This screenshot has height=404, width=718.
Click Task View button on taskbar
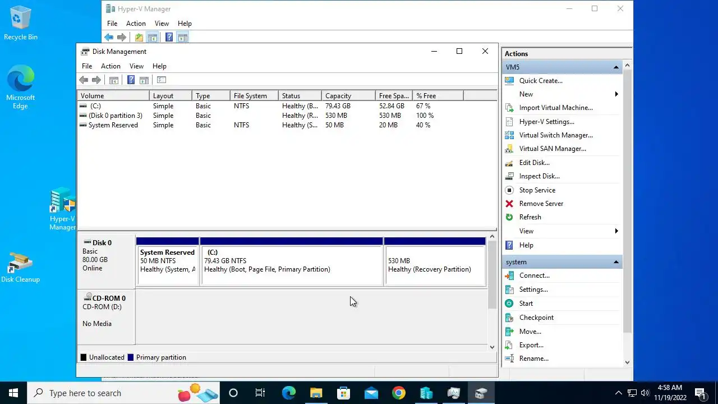[x=260, y=393]
